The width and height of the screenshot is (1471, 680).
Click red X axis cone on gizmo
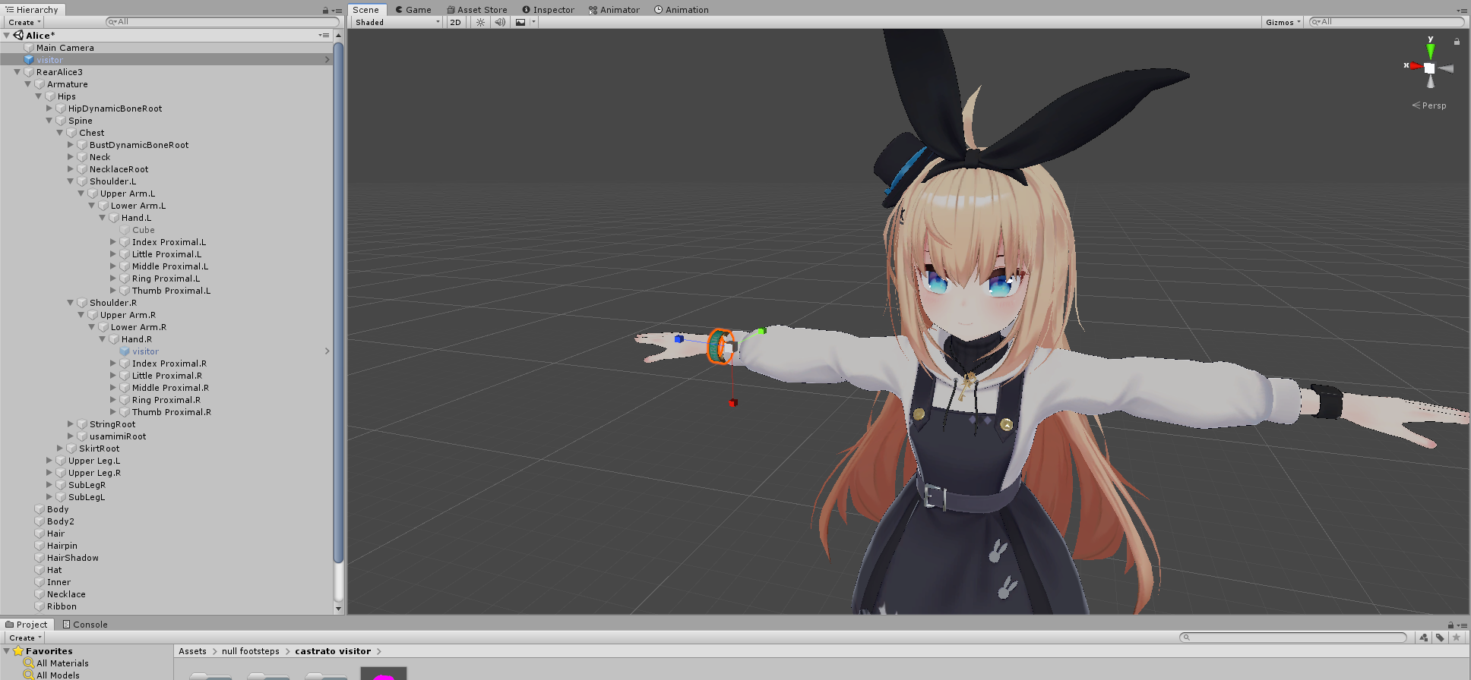pyautogui.click(x=1416, y=67)
